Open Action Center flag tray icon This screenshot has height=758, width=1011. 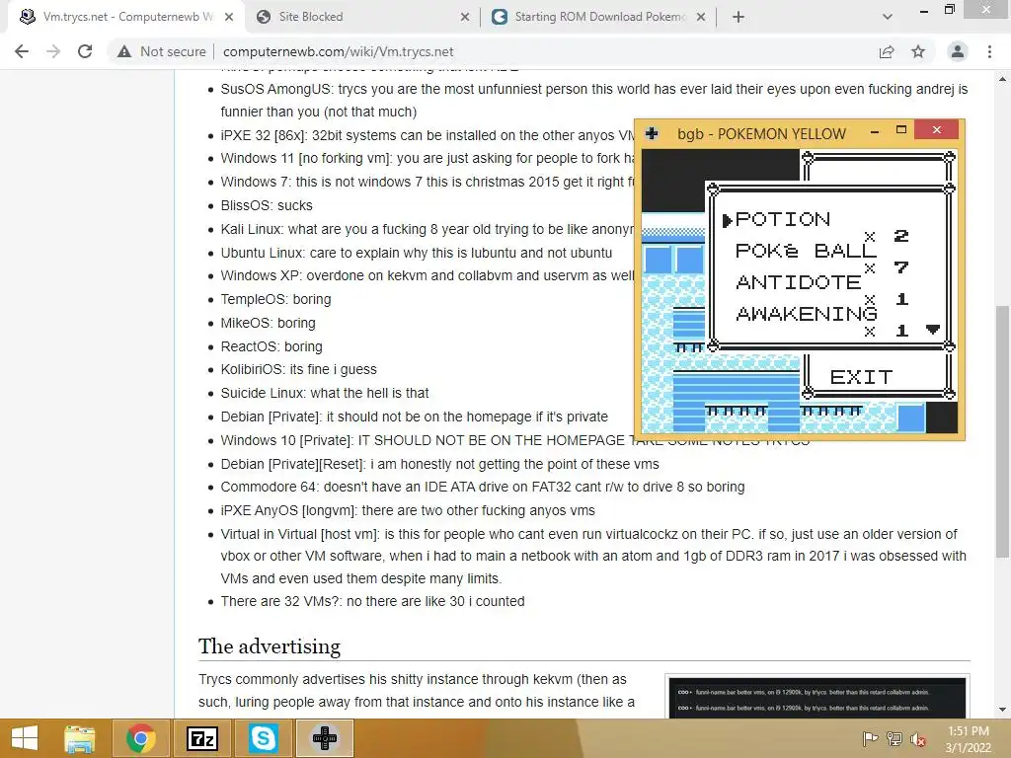click(870, 738)
